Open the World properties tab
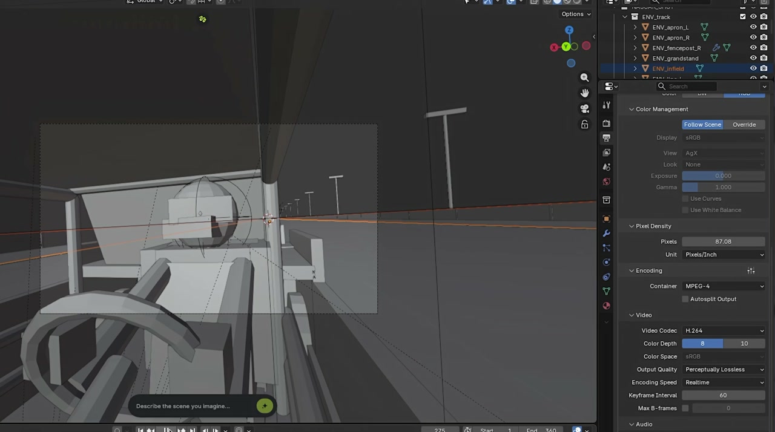The height and width of the screenshot is (432, 775). click(x=606, y=182)
